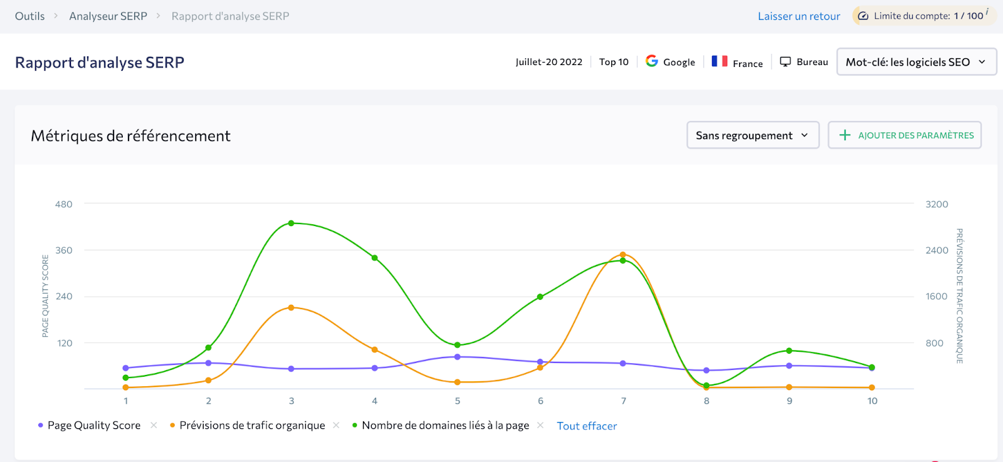Go to Analyseur SERP breadcrumb
The width and height of the screenshot is (1003, 462).
click(108, 16)
